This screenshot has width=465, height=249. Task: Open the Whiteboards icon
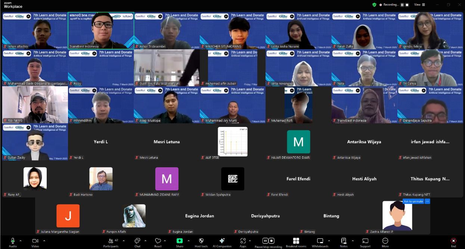(x=320, y=241)
